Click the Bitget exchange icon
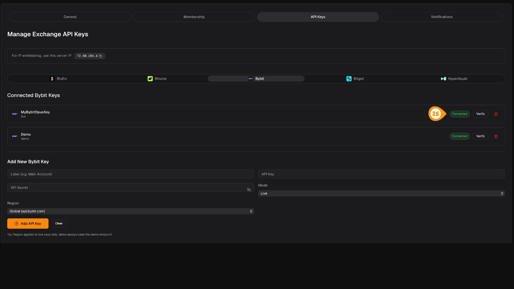The width and height of the screenshot is (514, 289). click(x=349, y=79)
